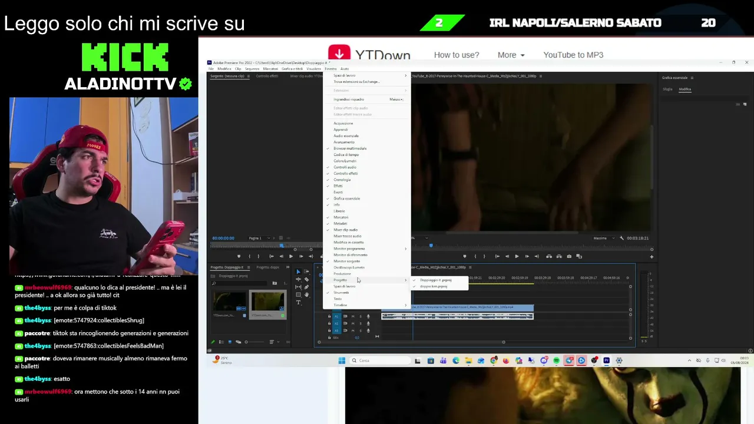Select the Type text tool
Viewport: 754px width, 424px height.
point(298,302)
